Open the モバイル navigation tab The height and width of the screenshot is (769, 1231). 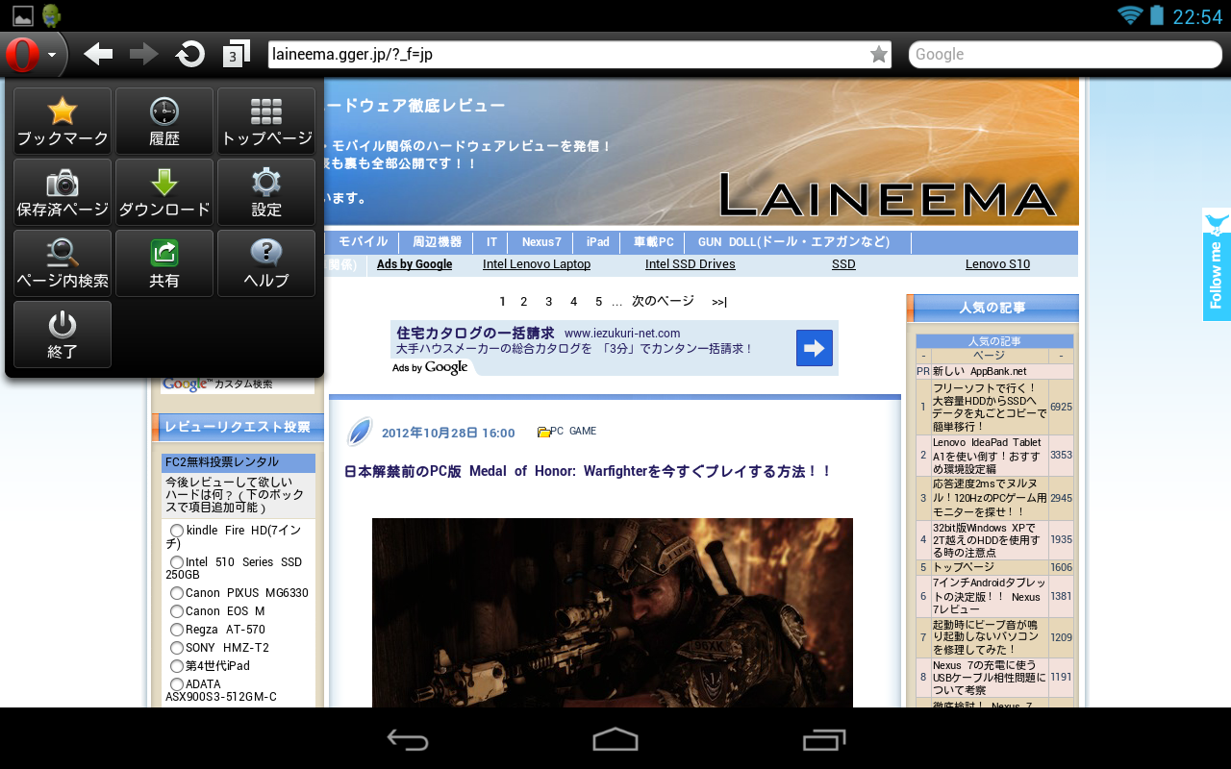pyautogui.click(x=364, y=242)
